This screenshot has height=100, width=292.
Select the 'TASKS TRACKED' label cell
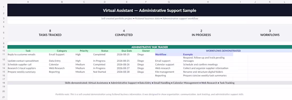click(x=50, y=35)
